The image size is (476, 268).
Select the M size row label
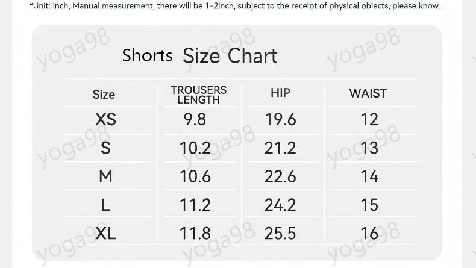[105, 176]
